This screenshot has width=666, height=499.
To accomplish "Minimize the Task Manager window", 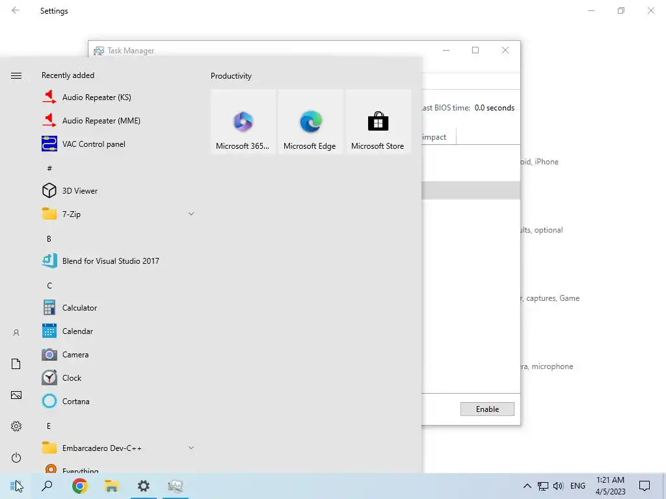I will [446, 50].
